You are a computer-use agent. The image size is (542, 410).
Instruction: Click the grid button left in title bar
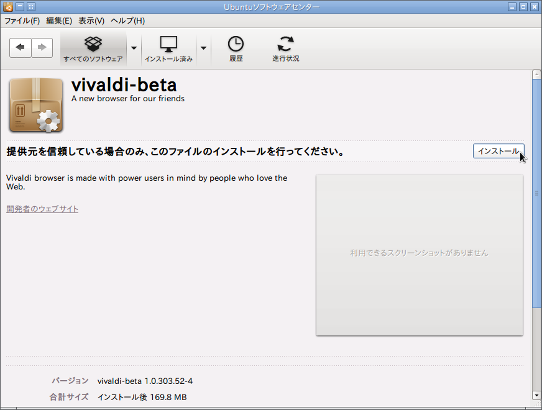pos(31,7)
